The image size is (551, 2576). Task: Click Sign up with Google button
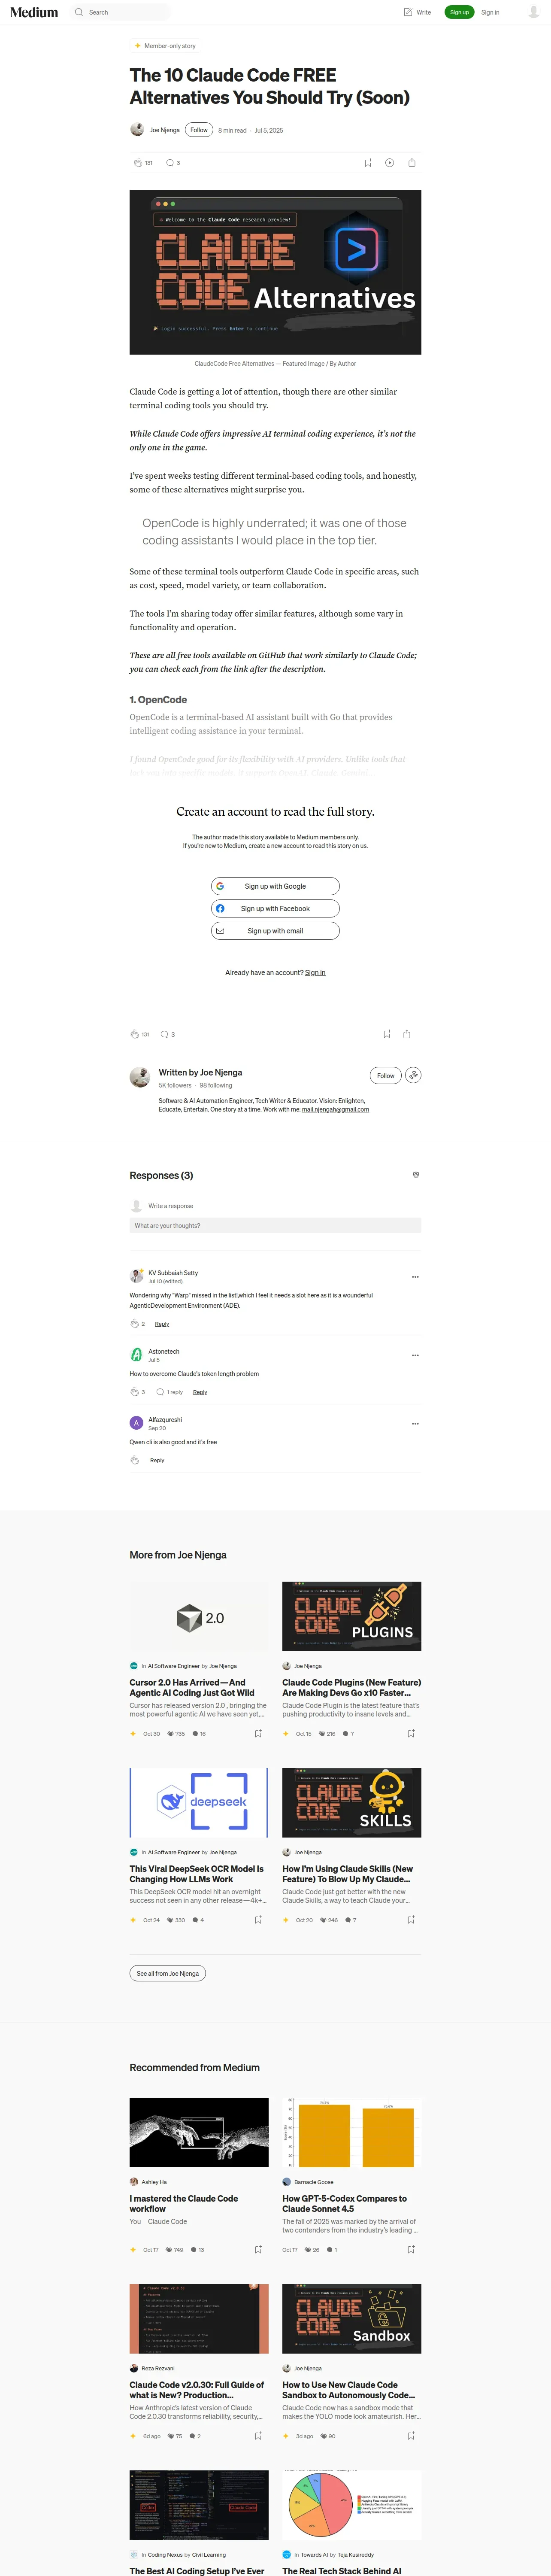tap(275, 886)
